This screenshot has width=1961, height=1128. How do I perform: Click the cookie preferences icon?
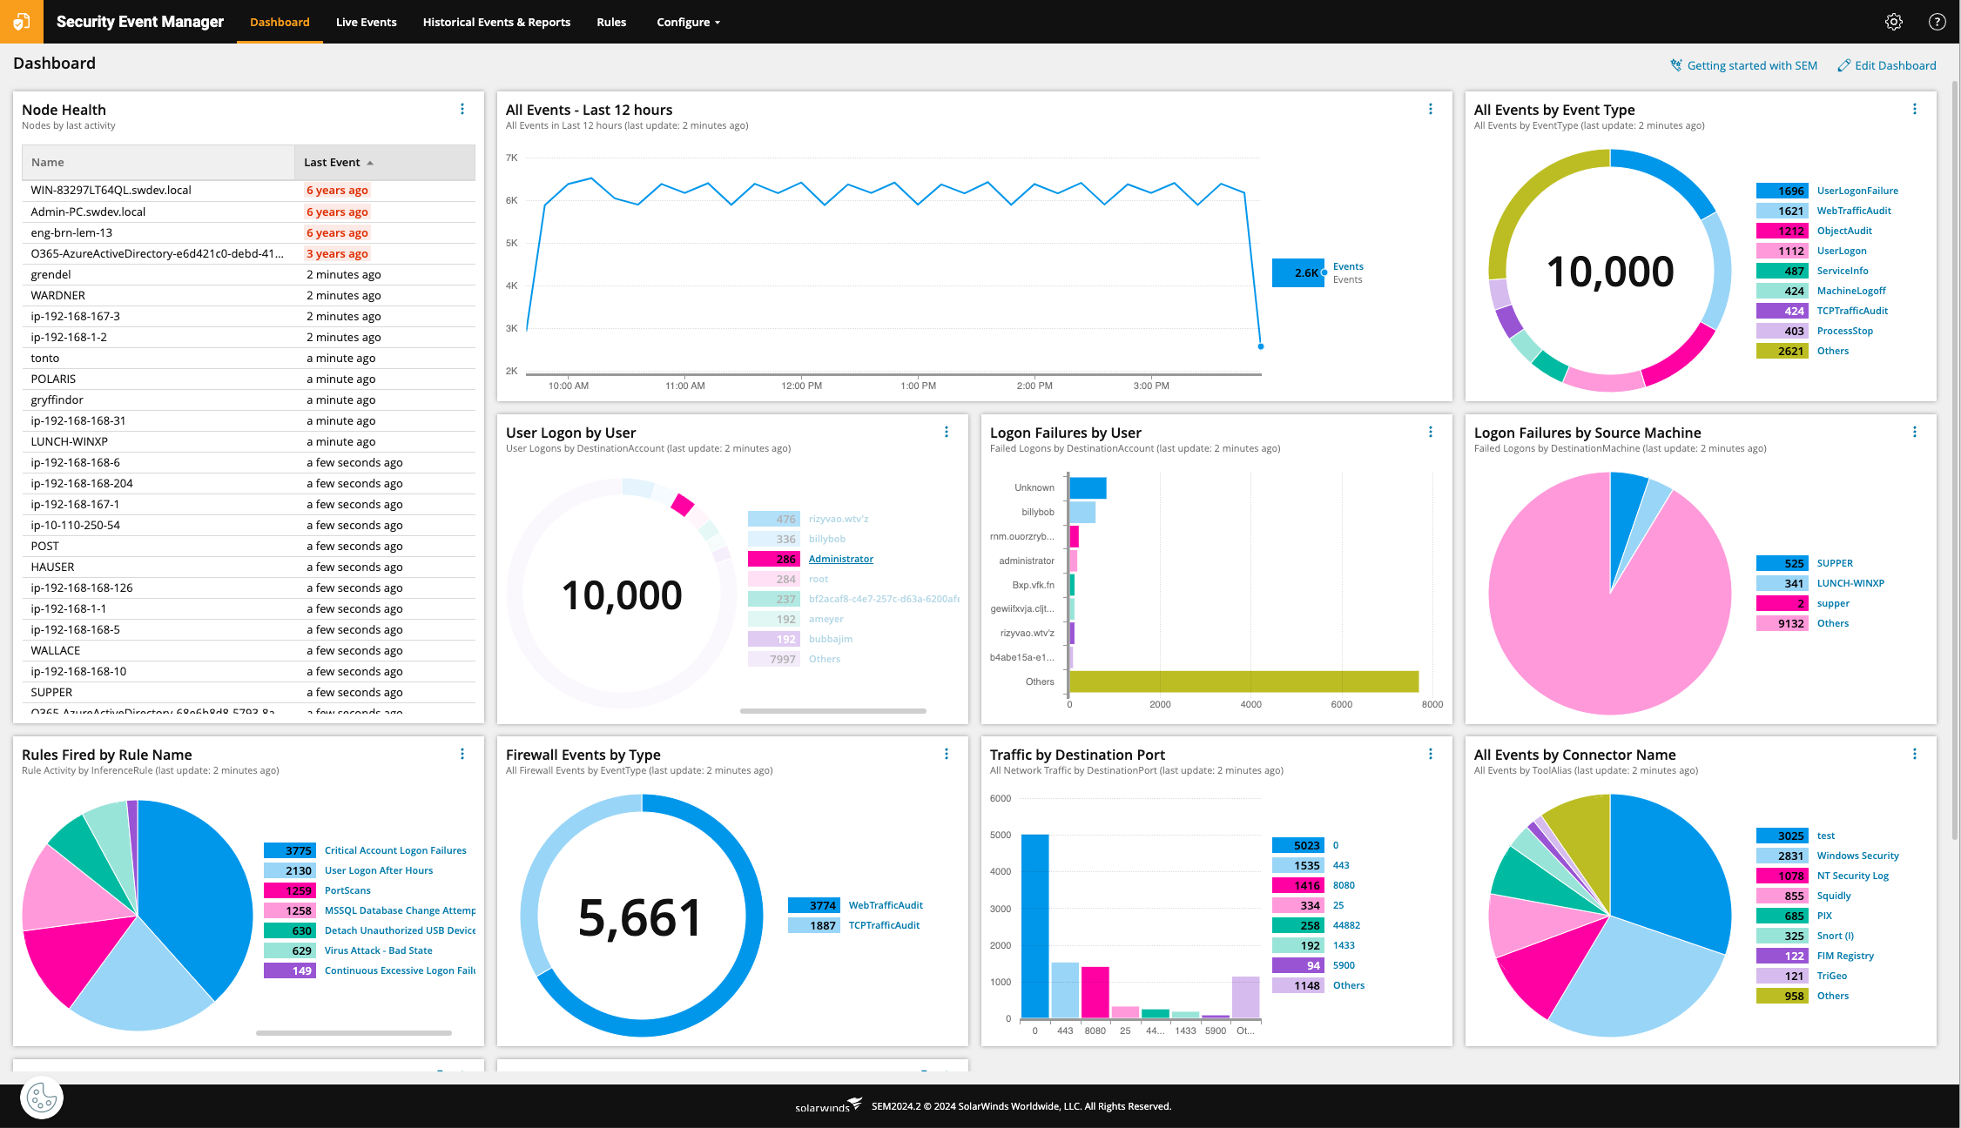(x=42, y=1098)
